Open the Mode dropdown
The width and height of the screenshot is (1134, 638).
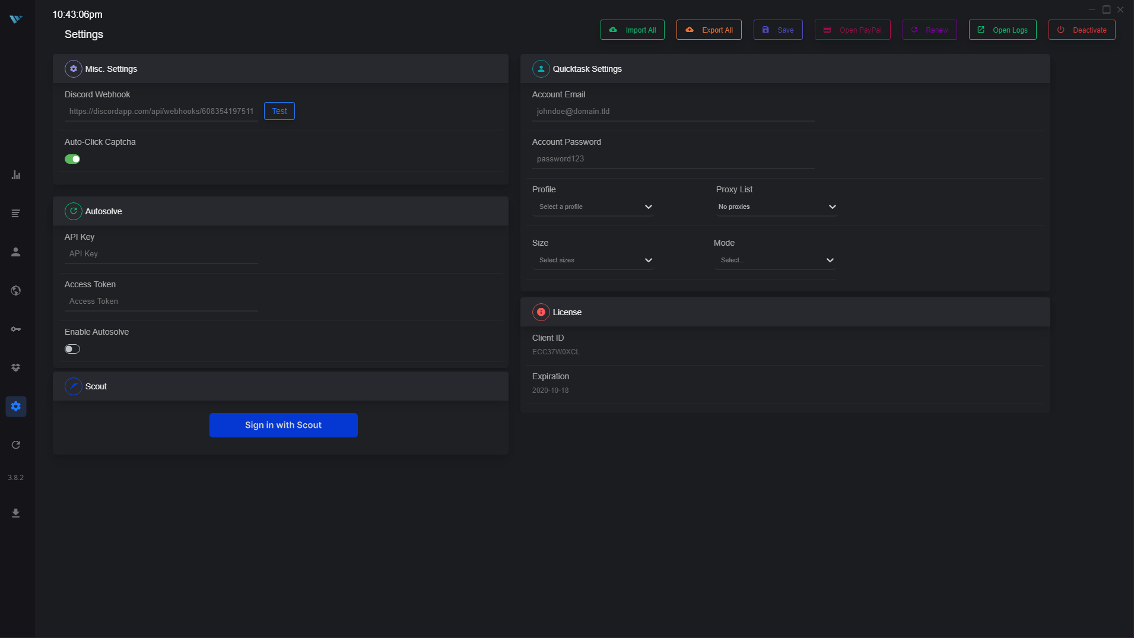tap(774, 261)
